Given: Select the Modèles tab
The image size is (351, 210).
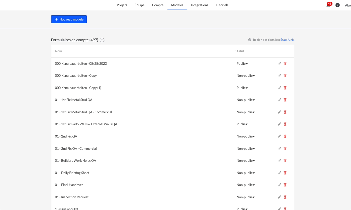Looking at the screenshot, I should click(177, 5).
